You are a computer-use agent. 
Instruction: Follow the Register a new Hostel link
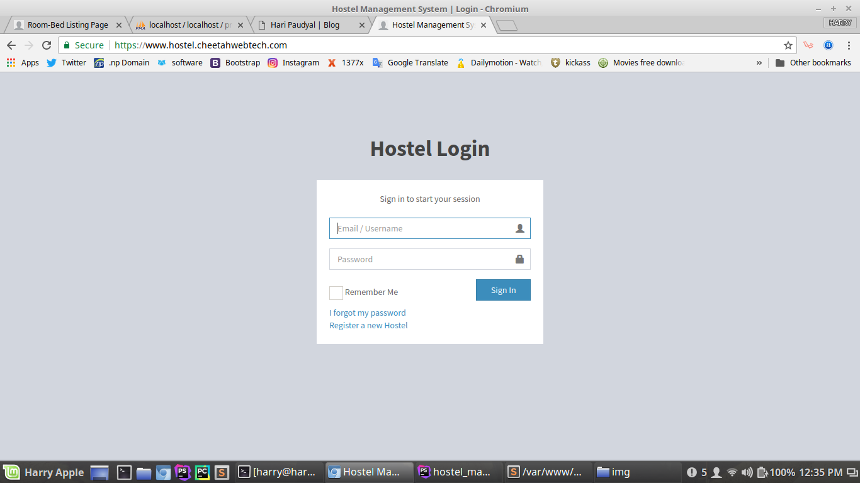tap(368, 326)
